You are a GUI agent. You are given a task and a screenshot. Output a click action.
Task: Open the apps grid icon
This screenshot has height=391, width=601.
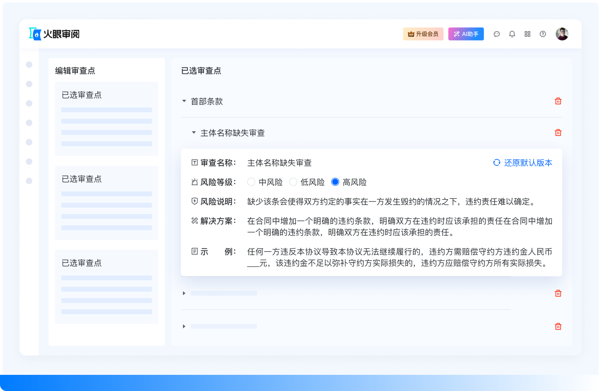pos(527,34)
